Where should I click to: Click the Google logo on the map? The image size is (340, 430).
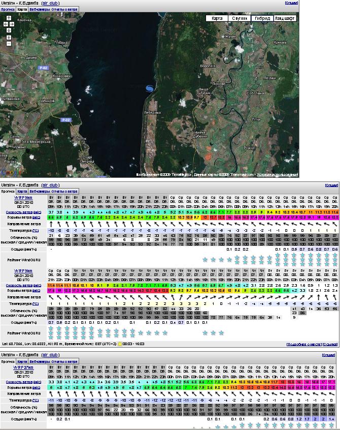point(8,171)
